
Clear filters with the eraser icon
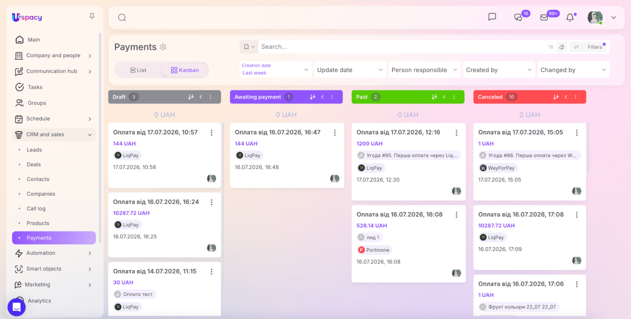coord(562,47)
